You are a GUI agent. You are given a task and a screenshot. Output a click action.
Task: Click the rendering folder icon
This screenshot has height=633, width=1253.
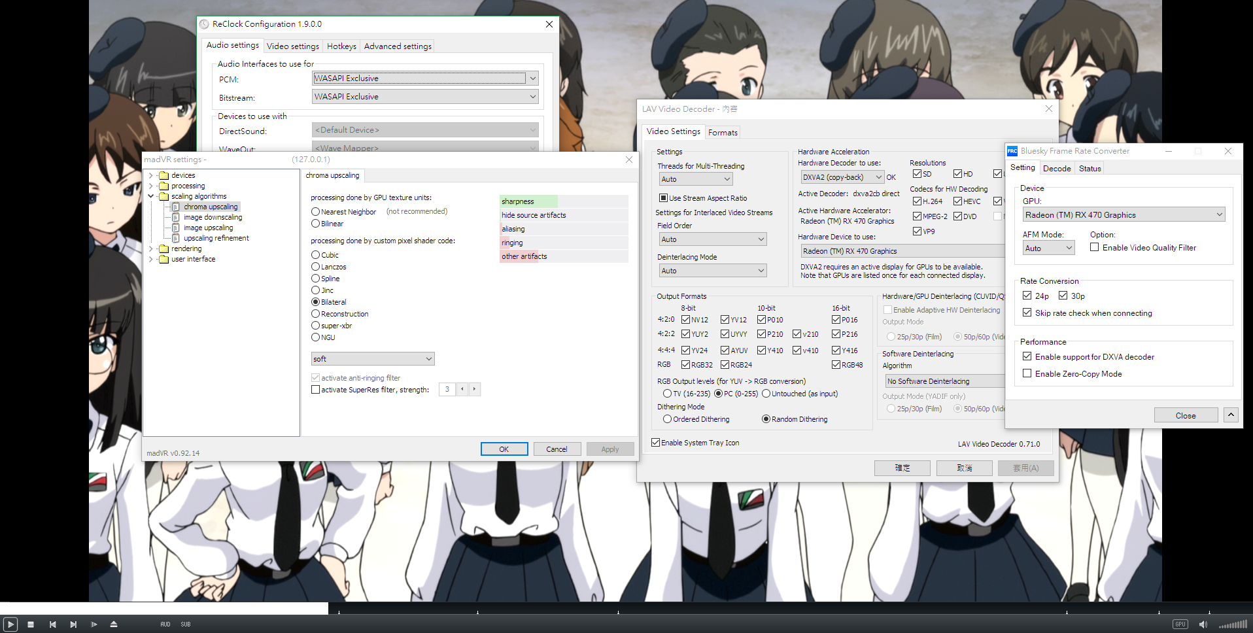tap(164, 248)
